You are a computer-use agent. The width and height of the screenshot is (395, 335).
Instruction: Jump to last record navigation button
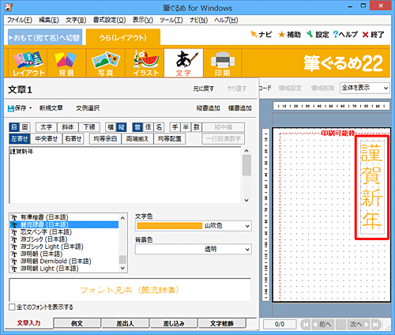click(376, 324)
